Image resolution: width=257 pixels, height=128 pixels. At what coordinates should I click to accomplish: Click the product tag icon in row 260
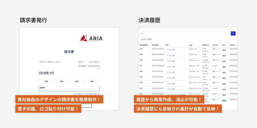(190, 49)
